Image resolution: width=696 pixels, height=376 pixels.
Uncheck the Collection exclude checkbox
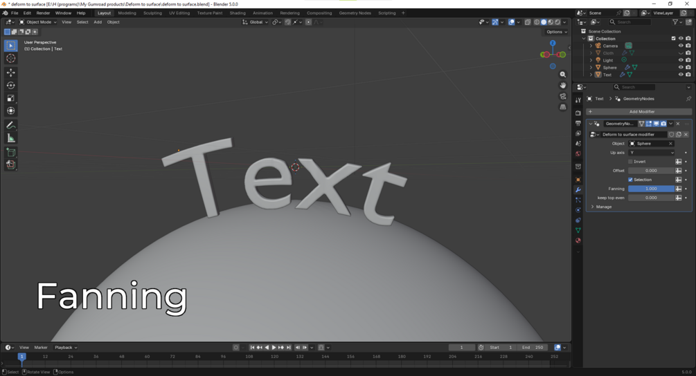pyautogui.click(x=673, y=39)
